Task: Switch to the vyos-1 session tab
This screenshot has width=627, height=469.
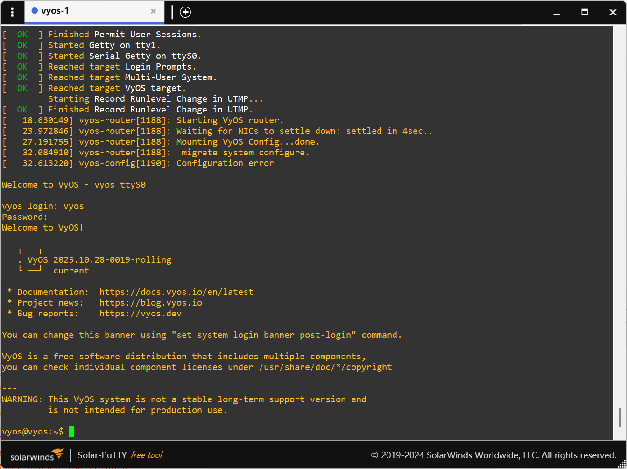Action: click(x=89, y=11)
